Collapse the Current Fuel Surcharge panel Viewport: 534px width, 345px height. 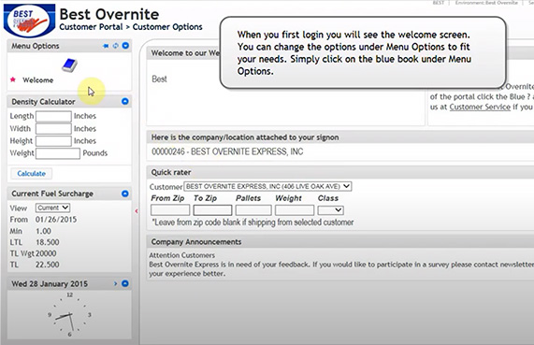(x=125, y=194)
